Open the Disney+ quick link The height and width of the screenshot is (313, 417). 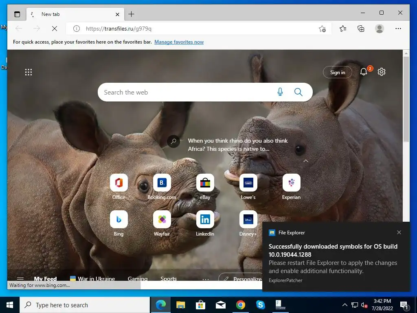(x=248, y=223)
